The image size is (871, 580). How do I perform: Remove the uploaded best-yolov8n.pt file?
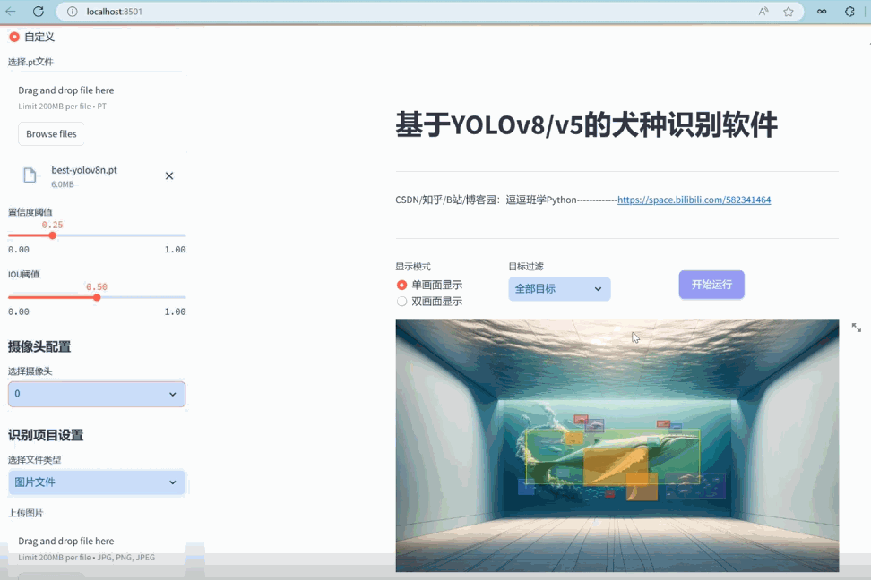tap(168, 175)
